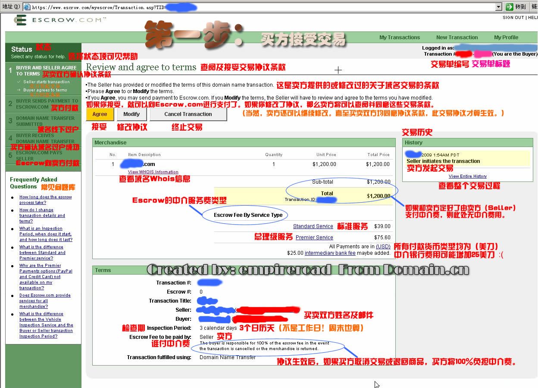The width and height of the screenshot is (538, 388).
Task: Select status step 'Buyer and Seller Agree to Terms'
Action: pyautogui.click(x=46, y=71)
